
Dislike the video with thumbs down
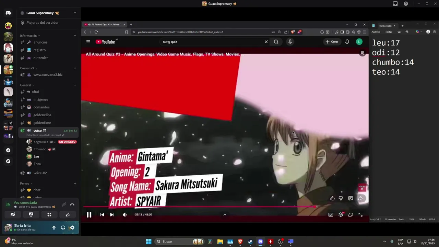click(x=341, y=198)
